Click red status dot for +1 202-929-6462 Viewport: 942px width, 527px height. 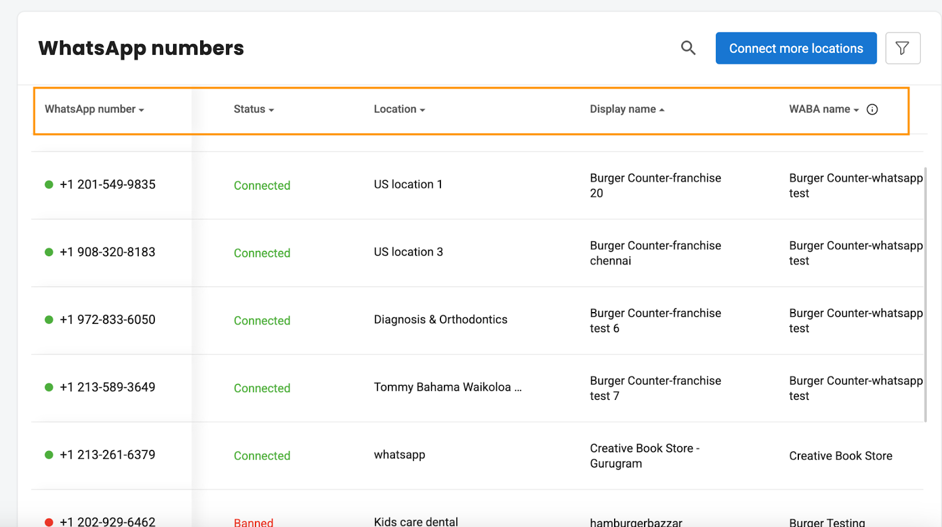49,522
